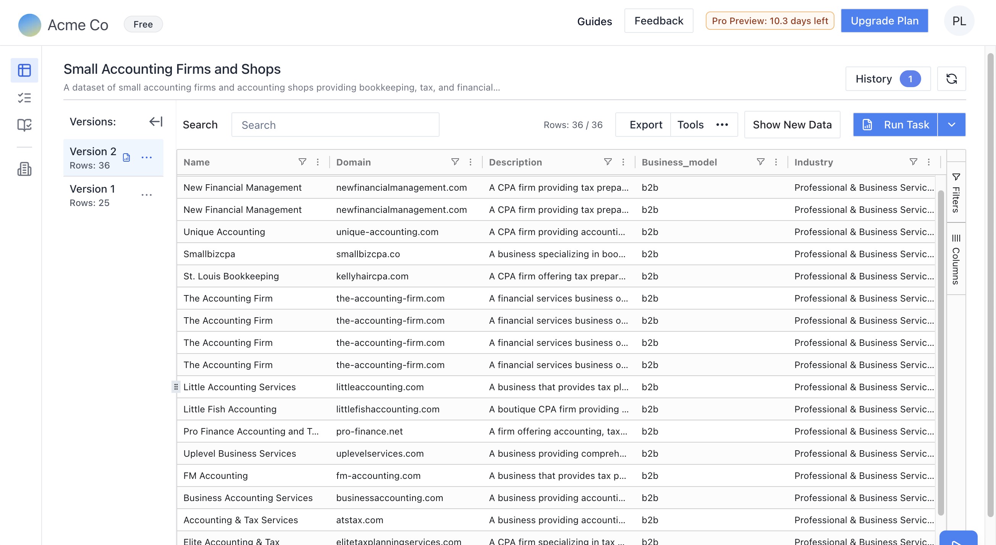Click the table vertical scrollbar
996x545 pixels.
[941, 348]
